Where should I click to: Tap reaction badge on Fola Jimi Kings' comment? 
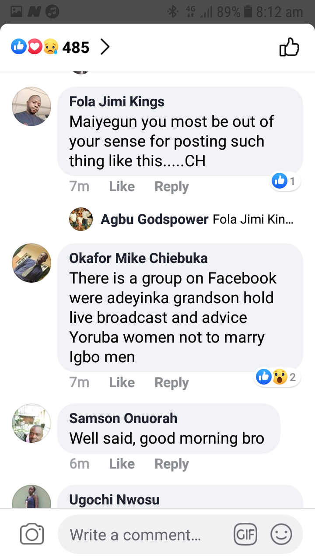click(x=285, y=181)
